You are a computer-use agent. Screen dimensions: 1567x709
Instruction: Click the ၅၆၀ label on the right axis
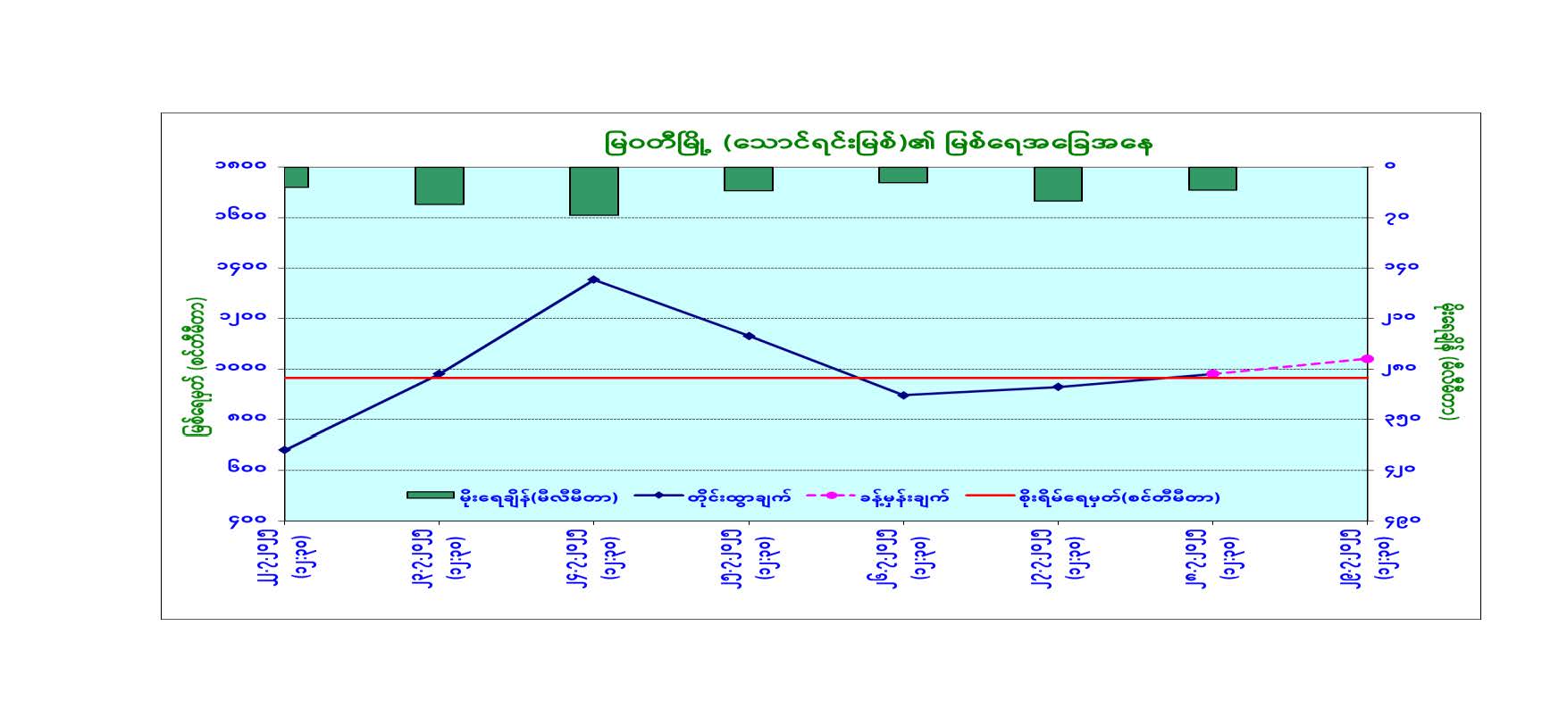pyautogui.click(x=1402, y=521)
